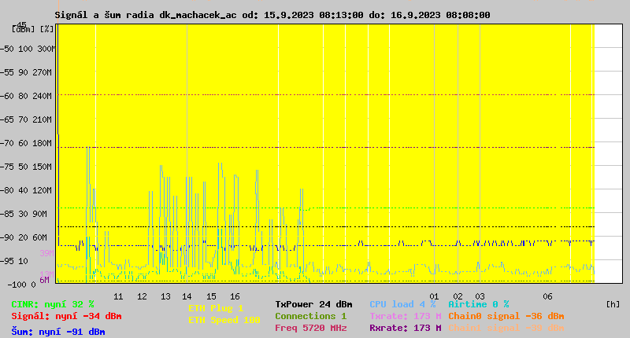Click the pink '39M' rate label
The width and height of the screenshot is (630, 338).
[x=46, y=253]
